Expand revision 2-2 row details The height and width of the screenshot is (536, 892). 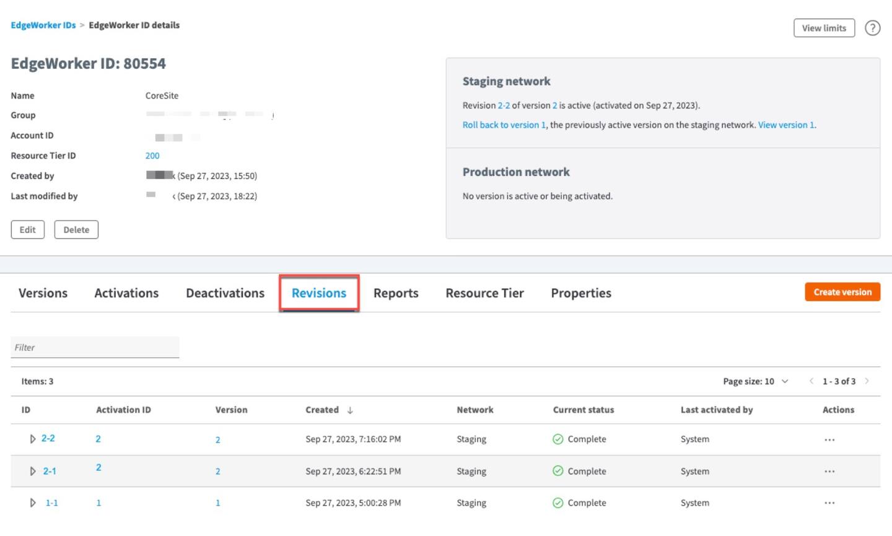point(33,439)
